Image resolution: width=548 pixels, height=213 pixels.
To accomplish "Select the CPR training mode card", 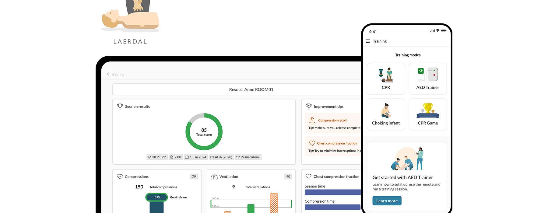I will pyautogui.click(x=386, y=79).
